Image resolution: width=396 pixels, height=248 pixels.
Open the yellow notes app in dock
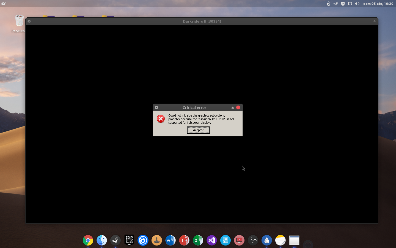pyautogui.click(x=280, y=240)
